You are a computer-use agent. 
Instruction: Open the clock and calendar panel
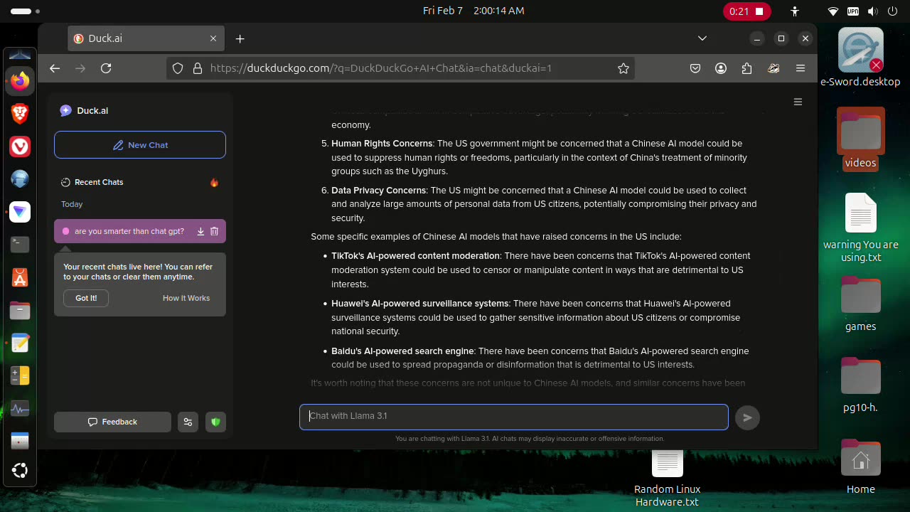point(473,11)
